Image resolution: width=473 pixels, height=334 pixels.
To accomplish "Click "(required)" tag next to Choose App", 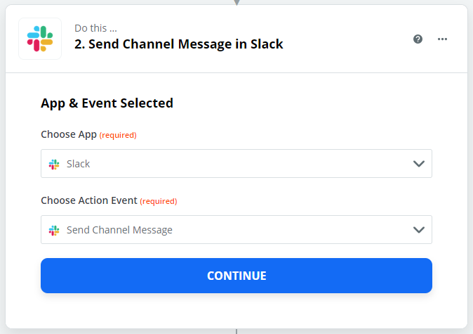I will click(118, 135).
